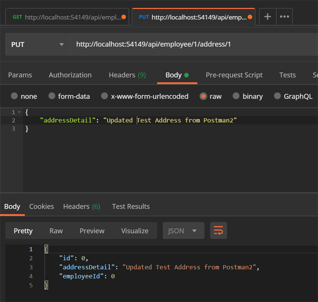Switch response view to Raw
The width and height of the screenshot is (318, 302).
(x=56, y=231)
